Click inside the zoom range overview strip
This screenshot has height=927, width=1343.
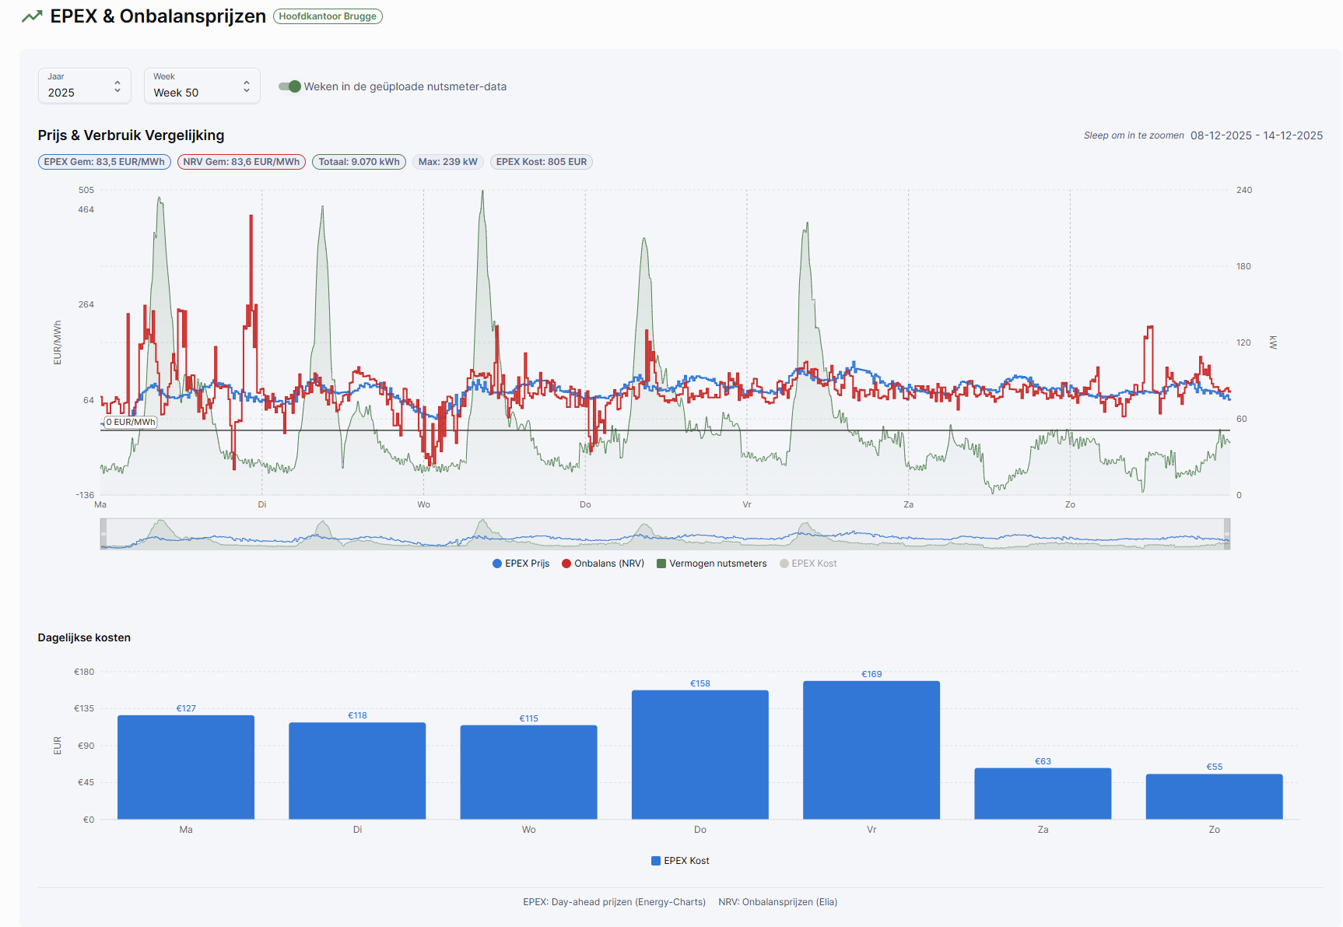coord(665,534)
